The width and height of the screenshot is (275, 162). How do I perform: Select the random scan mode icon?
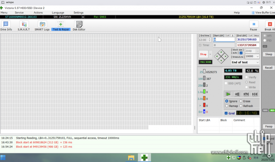(x=246, y=94)
